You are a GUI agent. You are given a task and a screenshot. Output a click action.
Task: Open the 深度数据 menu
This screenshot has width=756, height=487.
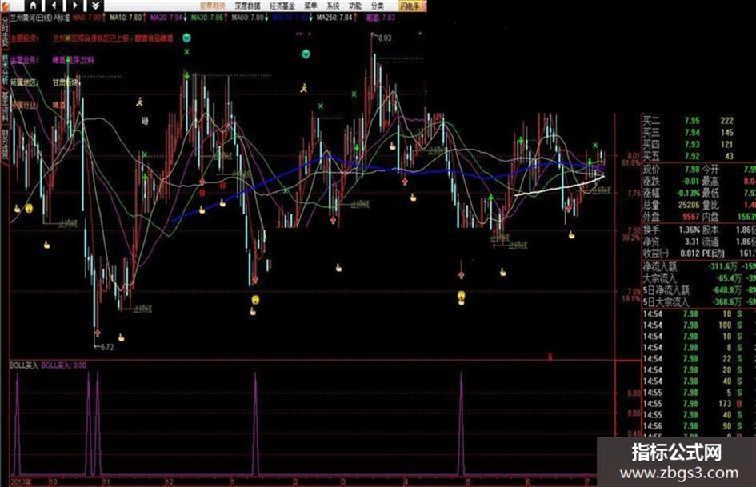247,6
